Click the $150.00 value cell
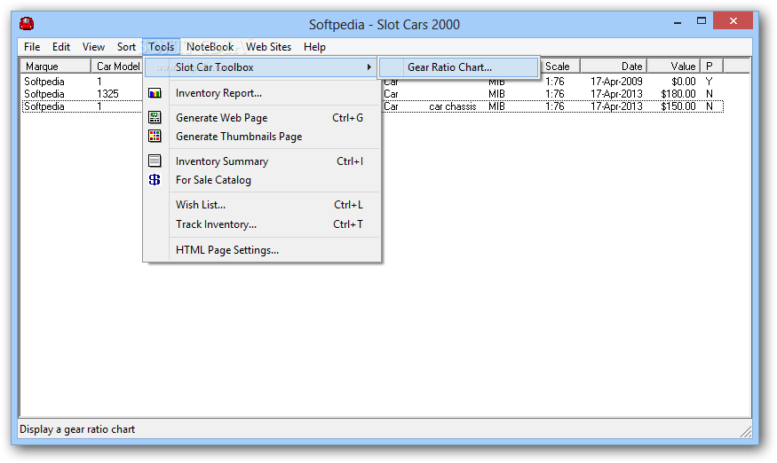777x463 pixels. click(678, 106)
